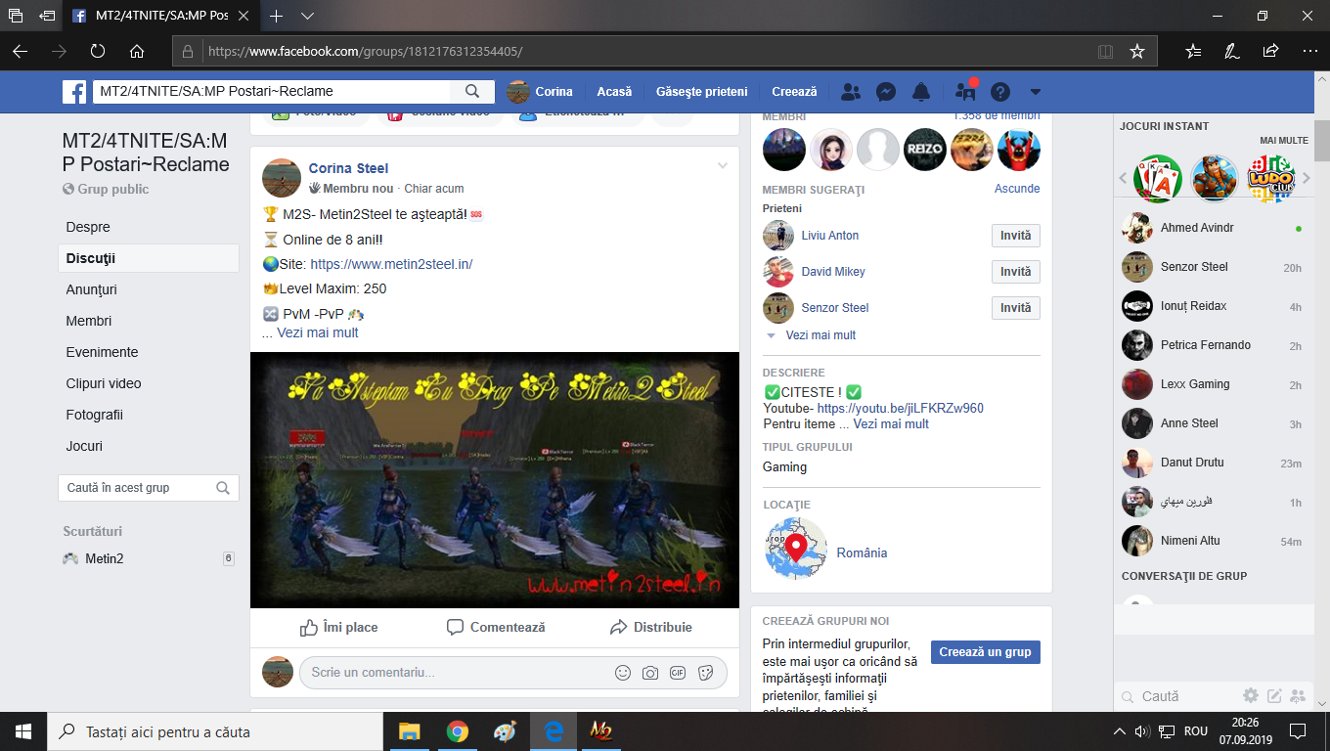Viewport: 1330px width, 751px height.
Task: Open notifications bell icon
Action: coord(921,92)
